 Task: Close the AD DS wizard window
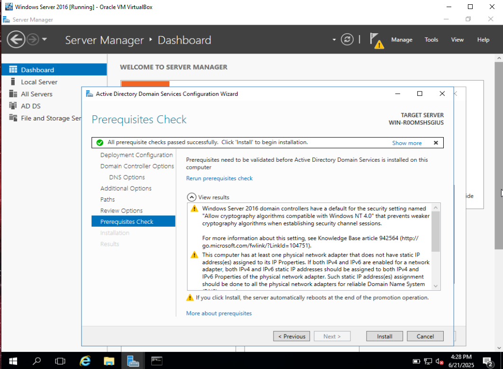coord(442,94)
